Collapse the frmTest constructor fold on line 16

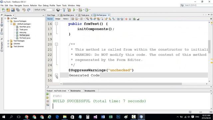(56, 24)
